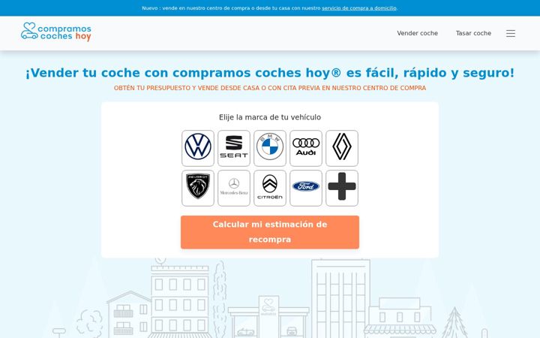The width and height of the screenshot is (540, 338).
Task: Go home via compramos coches hoy logo
Action: pos(56,32)
